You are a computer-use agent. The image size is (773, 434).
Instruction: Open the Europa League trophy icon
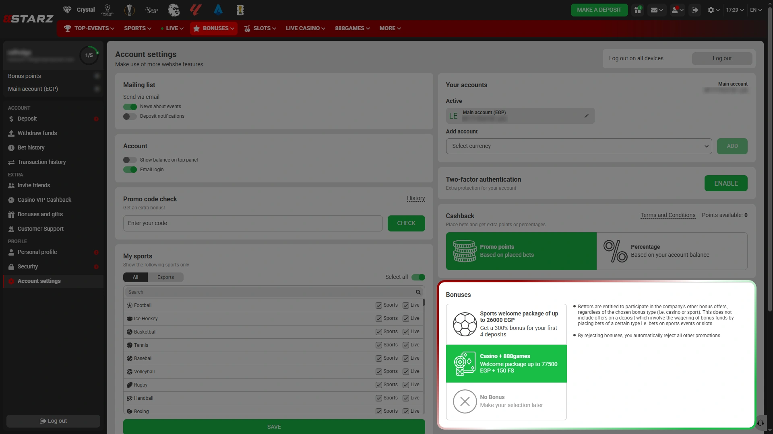pos(129,10)
